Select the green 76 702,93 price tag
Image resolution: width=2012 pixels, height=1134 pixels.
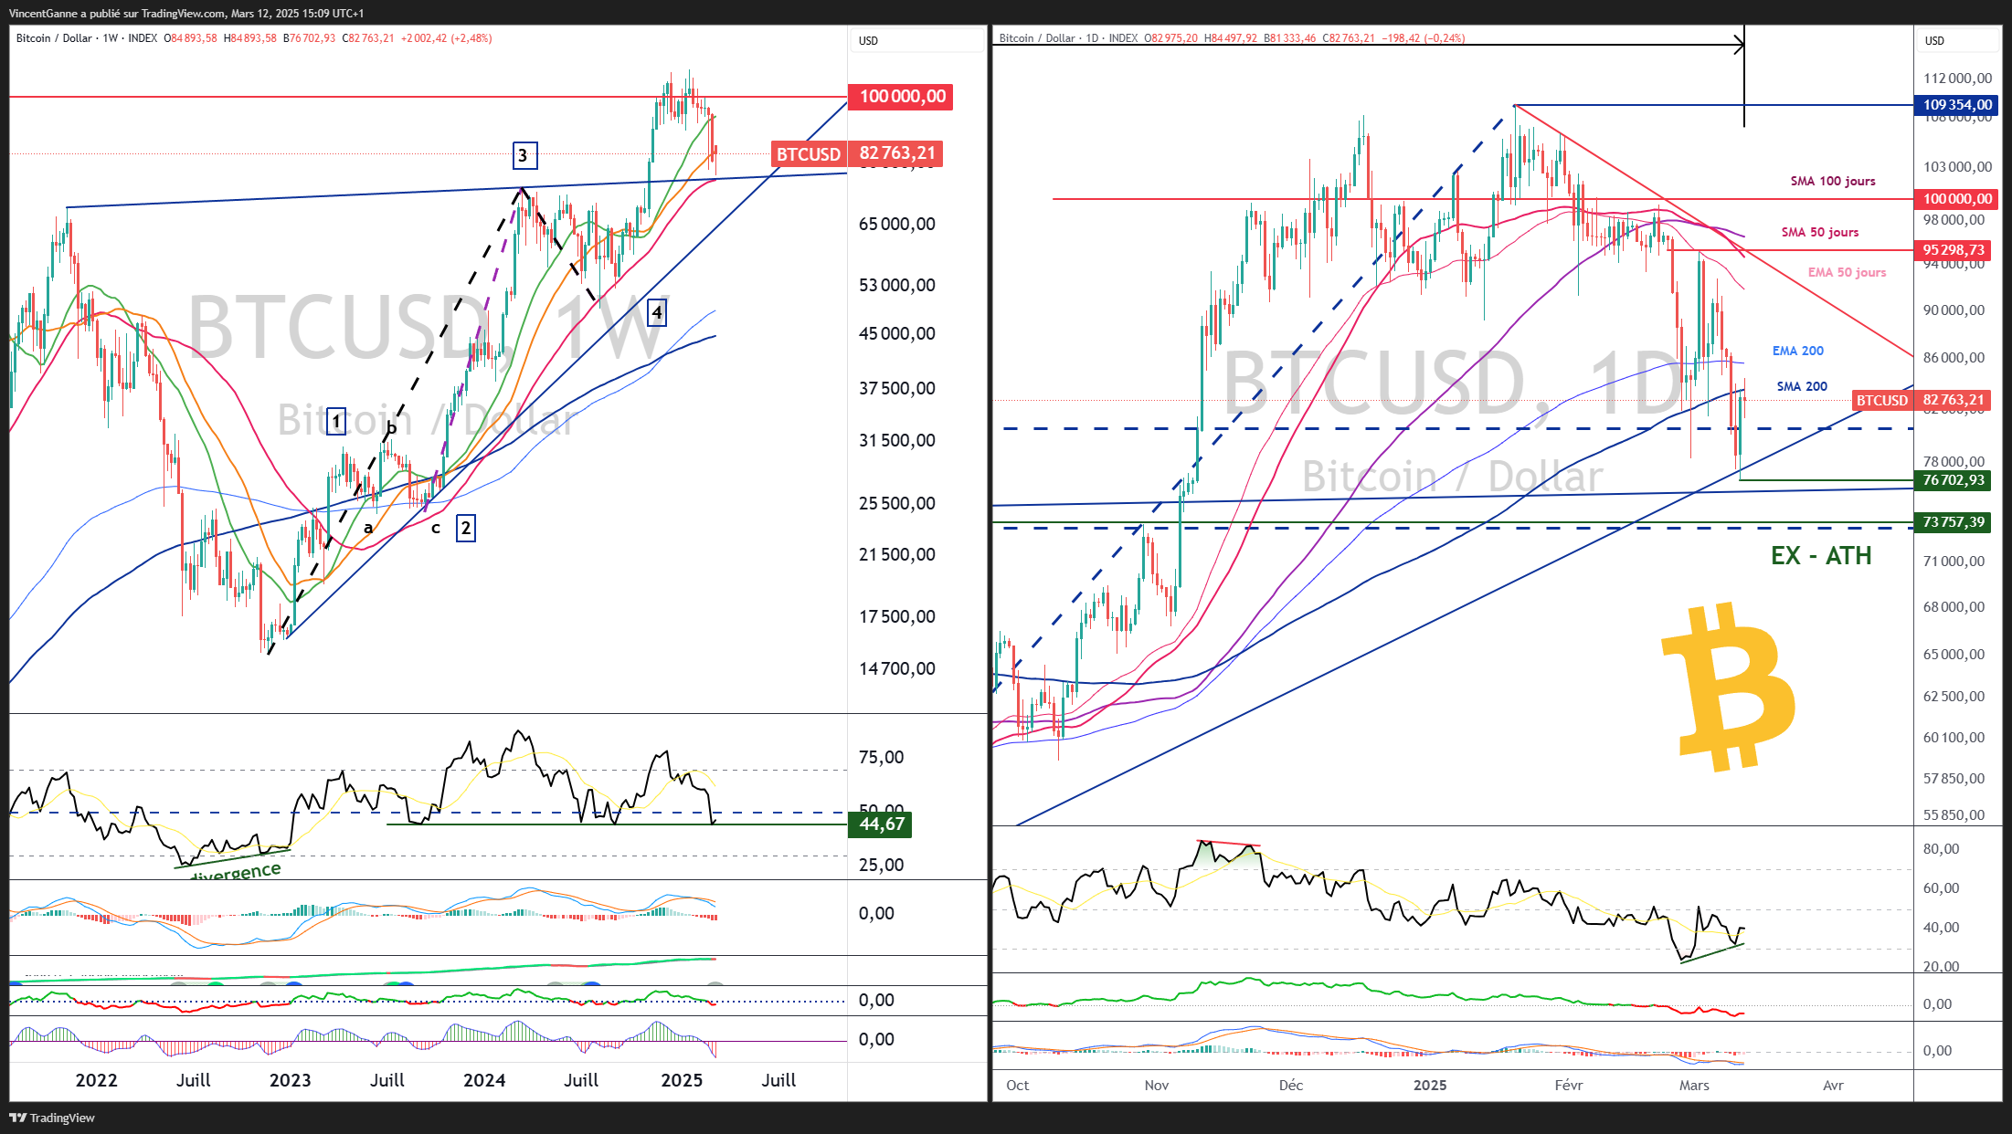(1953, 480)
